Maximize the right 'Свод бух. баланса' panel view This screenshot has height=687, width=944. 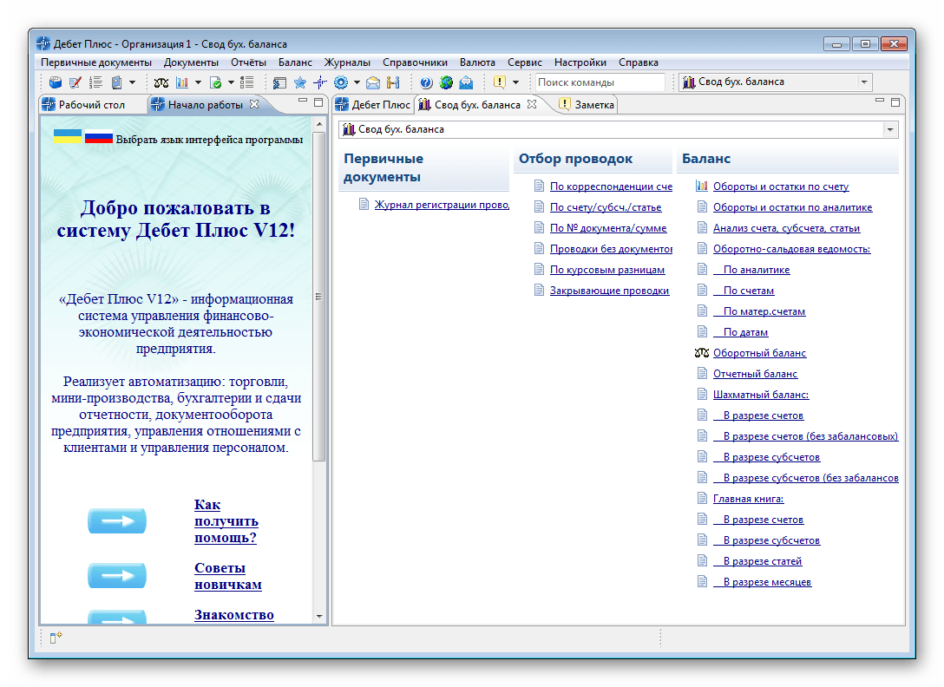point(895,102)
